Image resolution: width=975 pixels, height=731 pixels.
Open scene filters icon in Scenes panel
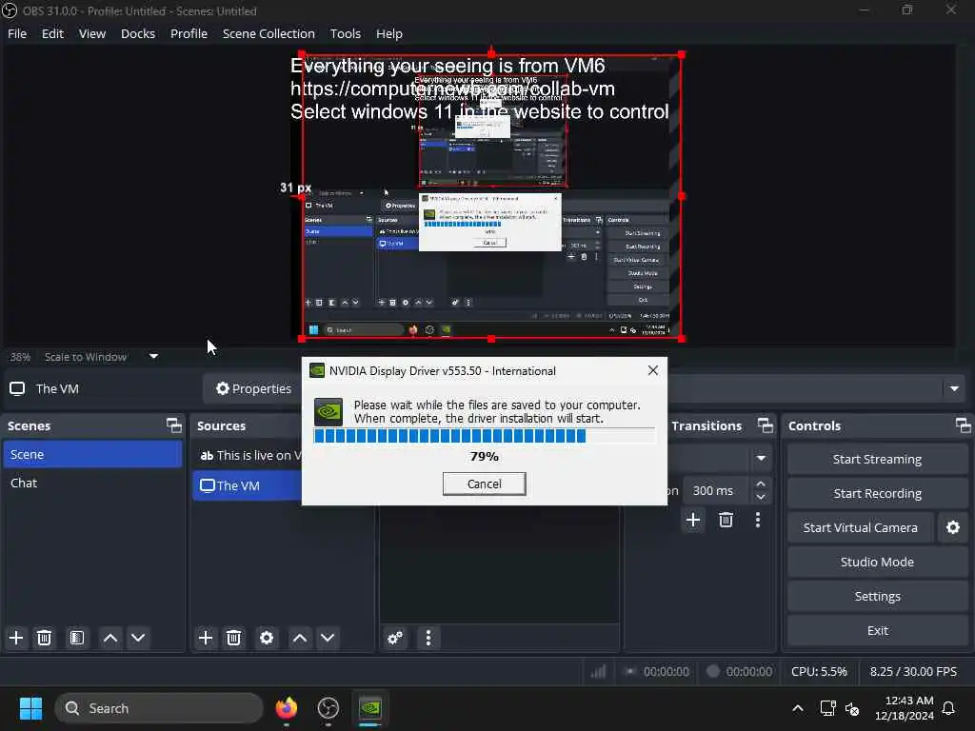77,638
